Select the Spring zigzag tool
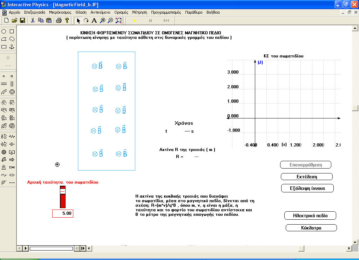 pos(12,136)
